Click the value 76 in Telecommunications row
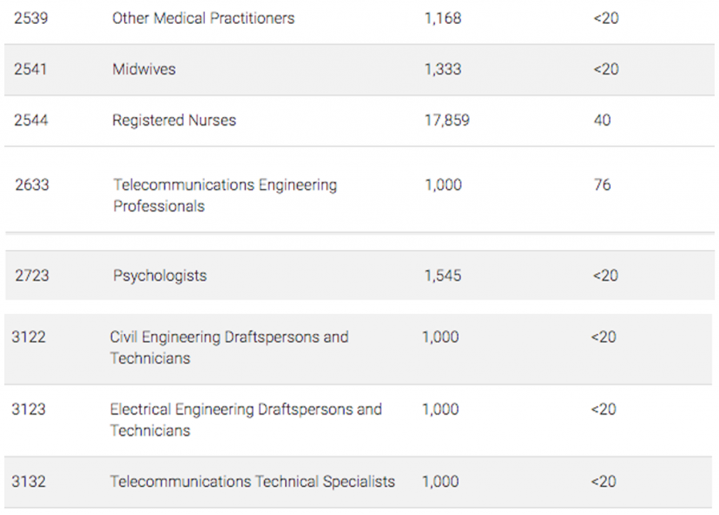 click(x=602, y=185)
